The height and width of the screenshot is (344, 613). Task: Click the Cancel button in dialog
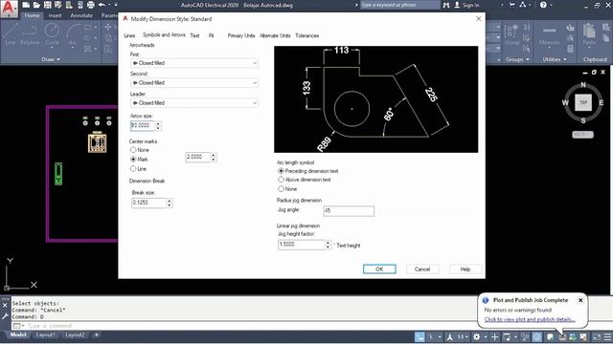(422, 269)
